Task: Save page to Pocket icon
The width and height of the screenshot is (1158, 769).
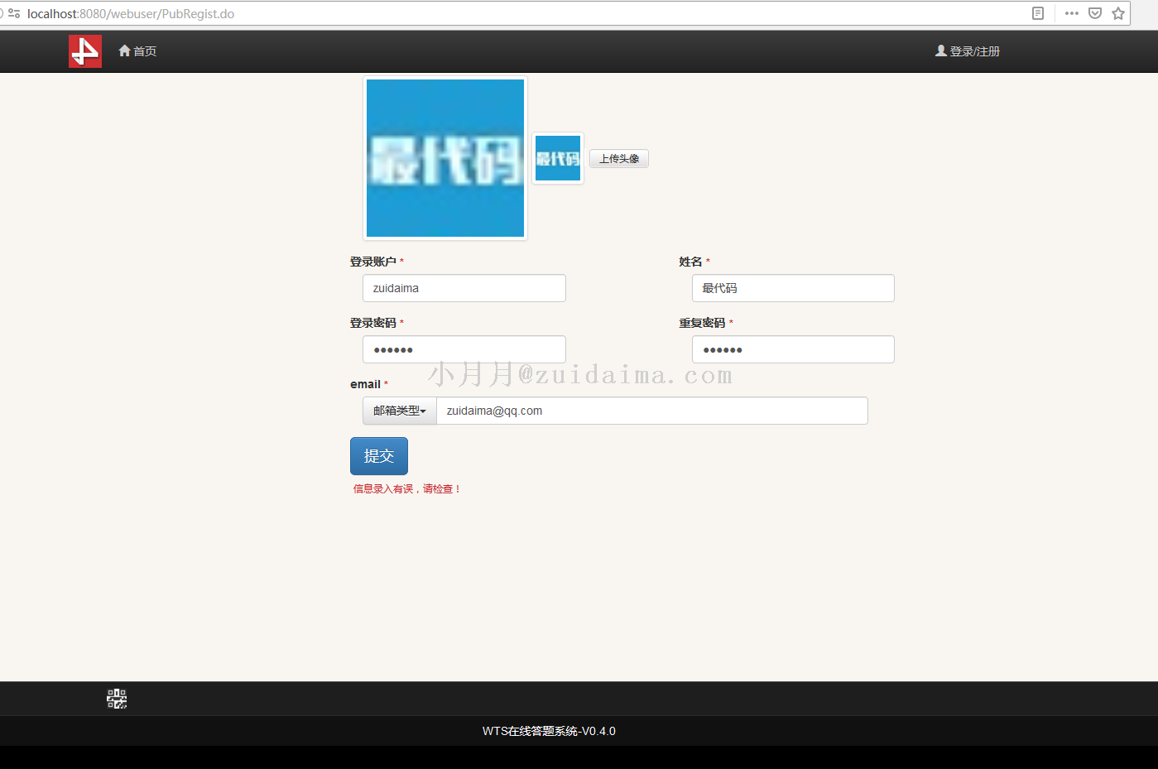Action: 1095,13
